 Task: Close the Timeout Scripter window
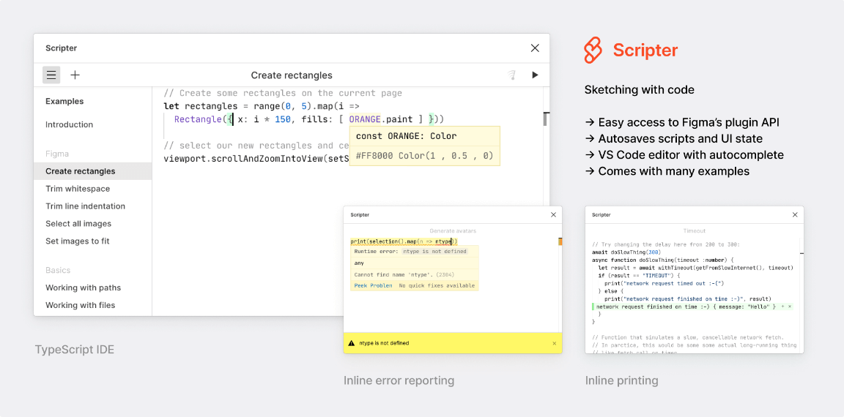(795, 215)
